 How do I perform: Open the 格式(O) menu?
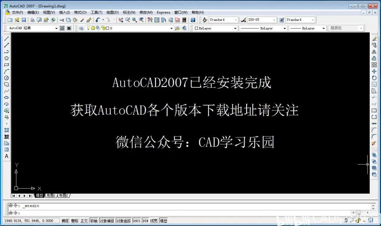[x=80, y=12]
